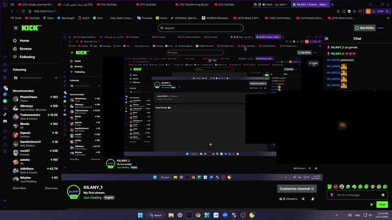392x220 pixels.
Task: Open Instagram in Opera sidebar
Action: tap(5, 108)
